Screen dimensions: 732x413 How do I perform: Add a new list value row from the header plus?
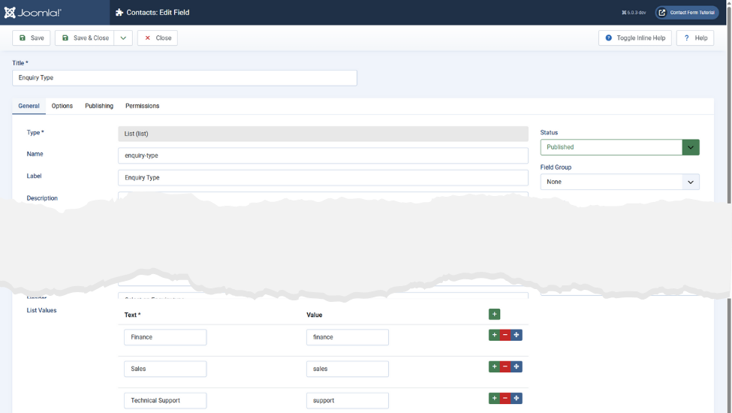coord(494,314)
